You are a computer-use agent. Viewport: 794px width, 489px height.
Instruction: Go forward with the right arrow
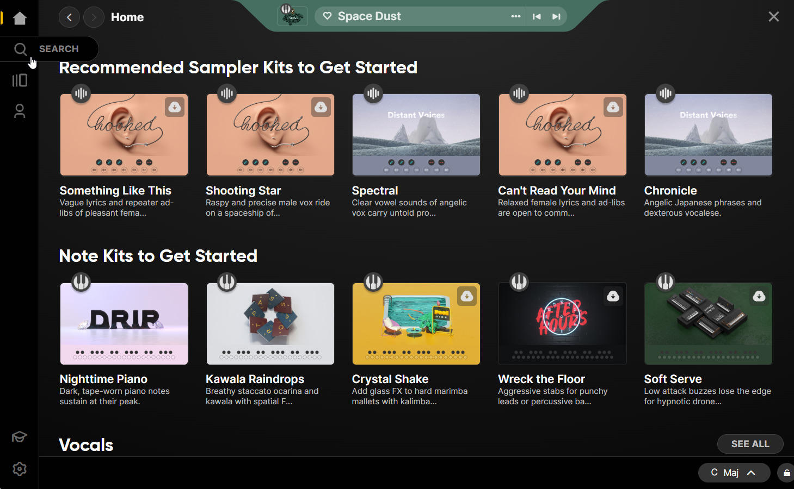[94, 17]
